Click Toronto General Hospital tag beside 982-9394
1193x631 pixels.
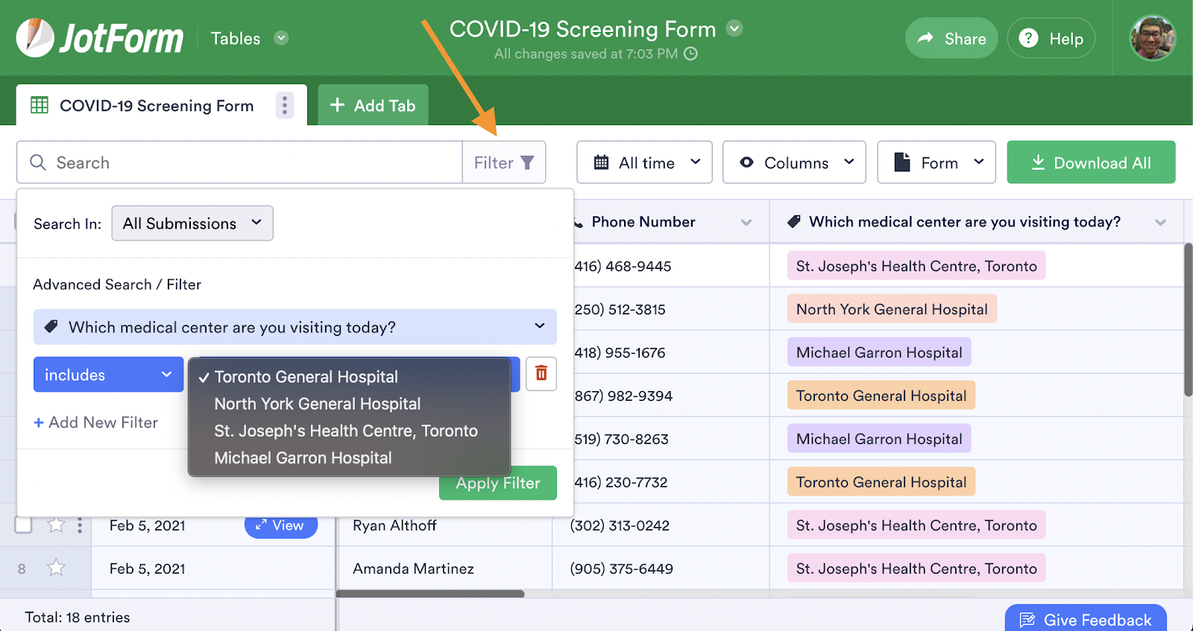[x=881, y=396]
